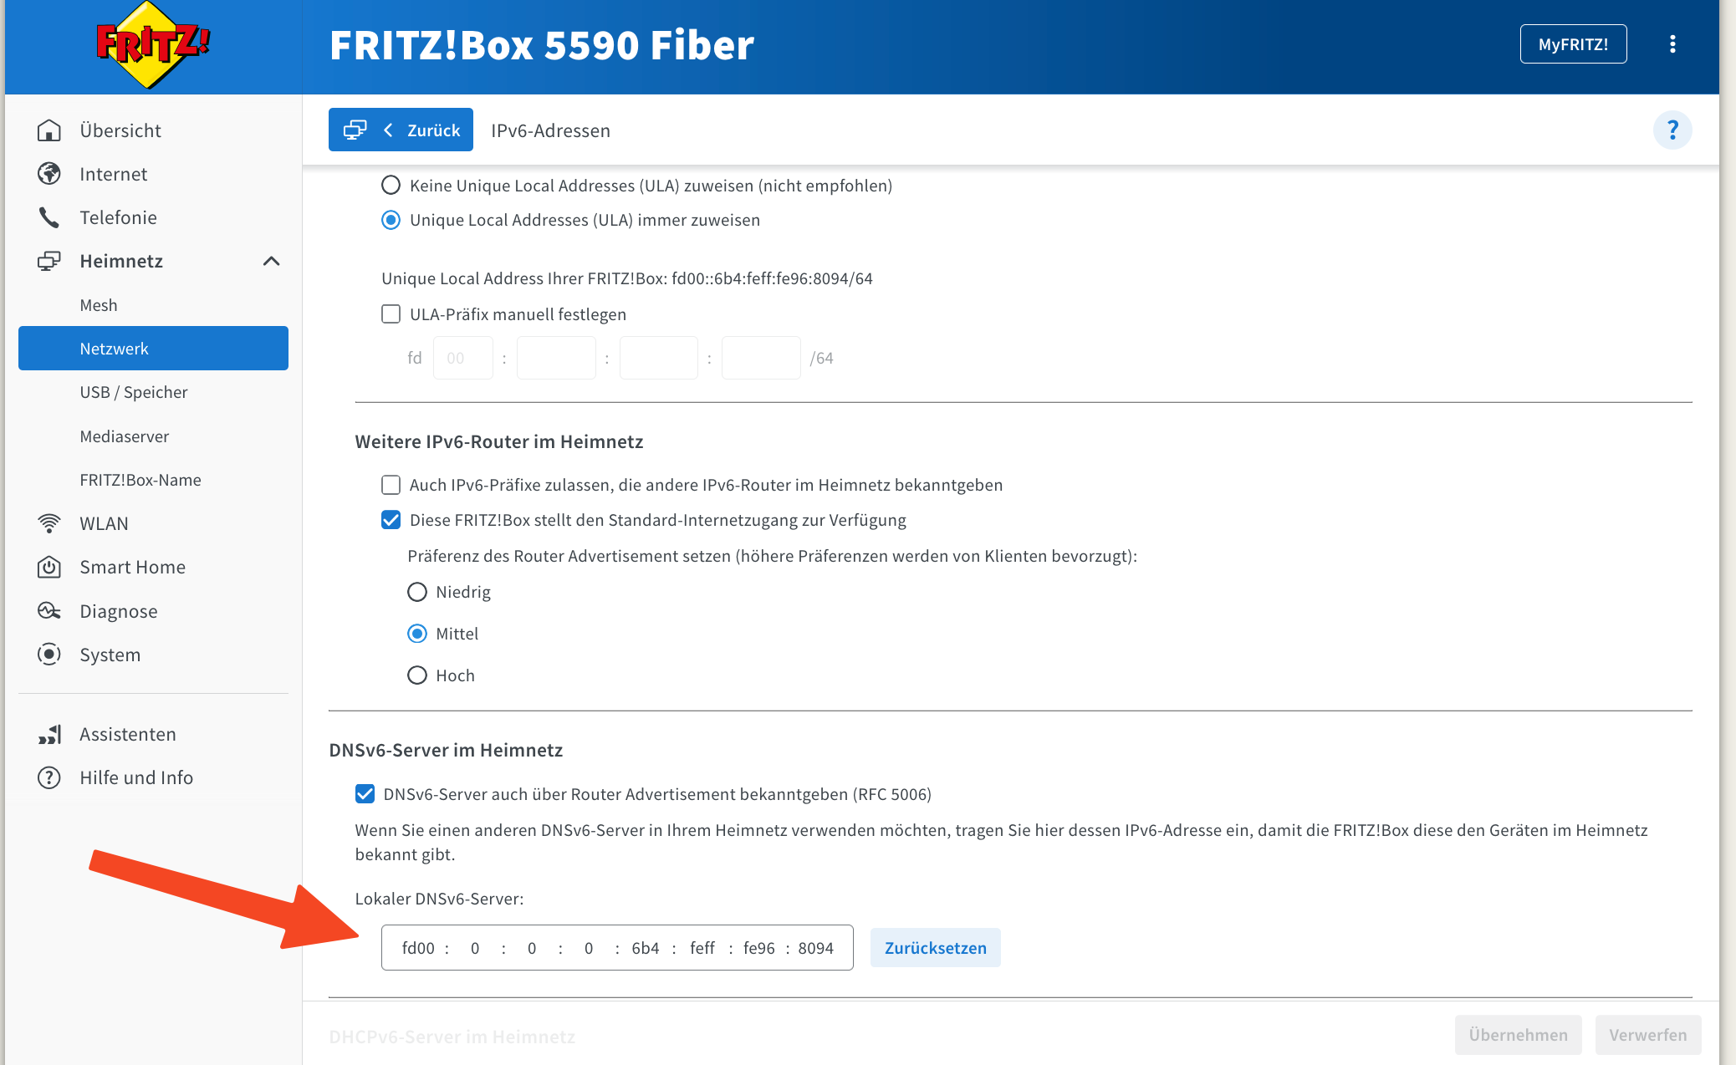Screen dimensions: 1736x1065
Task: Select the Hoch preference radio button
Action: (417, 675)
